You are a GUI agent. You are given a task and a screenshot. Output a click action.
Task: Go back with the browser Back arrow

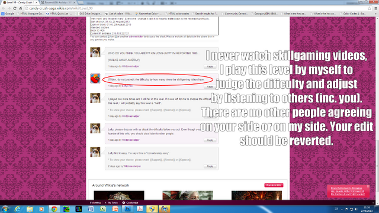[x=4, y=8]
